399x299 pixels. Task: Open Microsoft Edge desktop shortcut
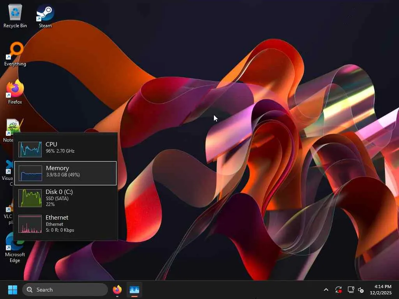[15, 248]
